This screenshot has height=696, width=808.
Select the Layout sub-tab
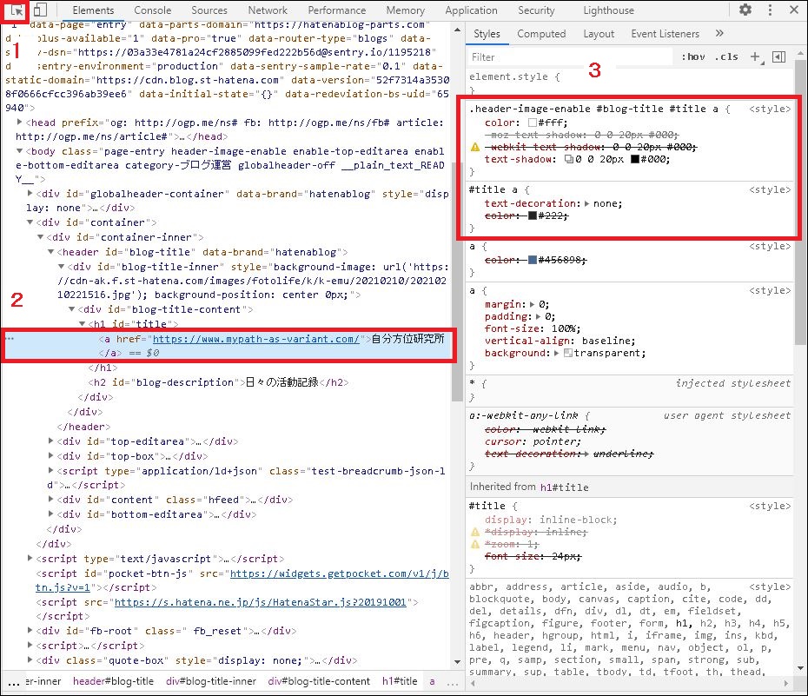click(599, 34)
